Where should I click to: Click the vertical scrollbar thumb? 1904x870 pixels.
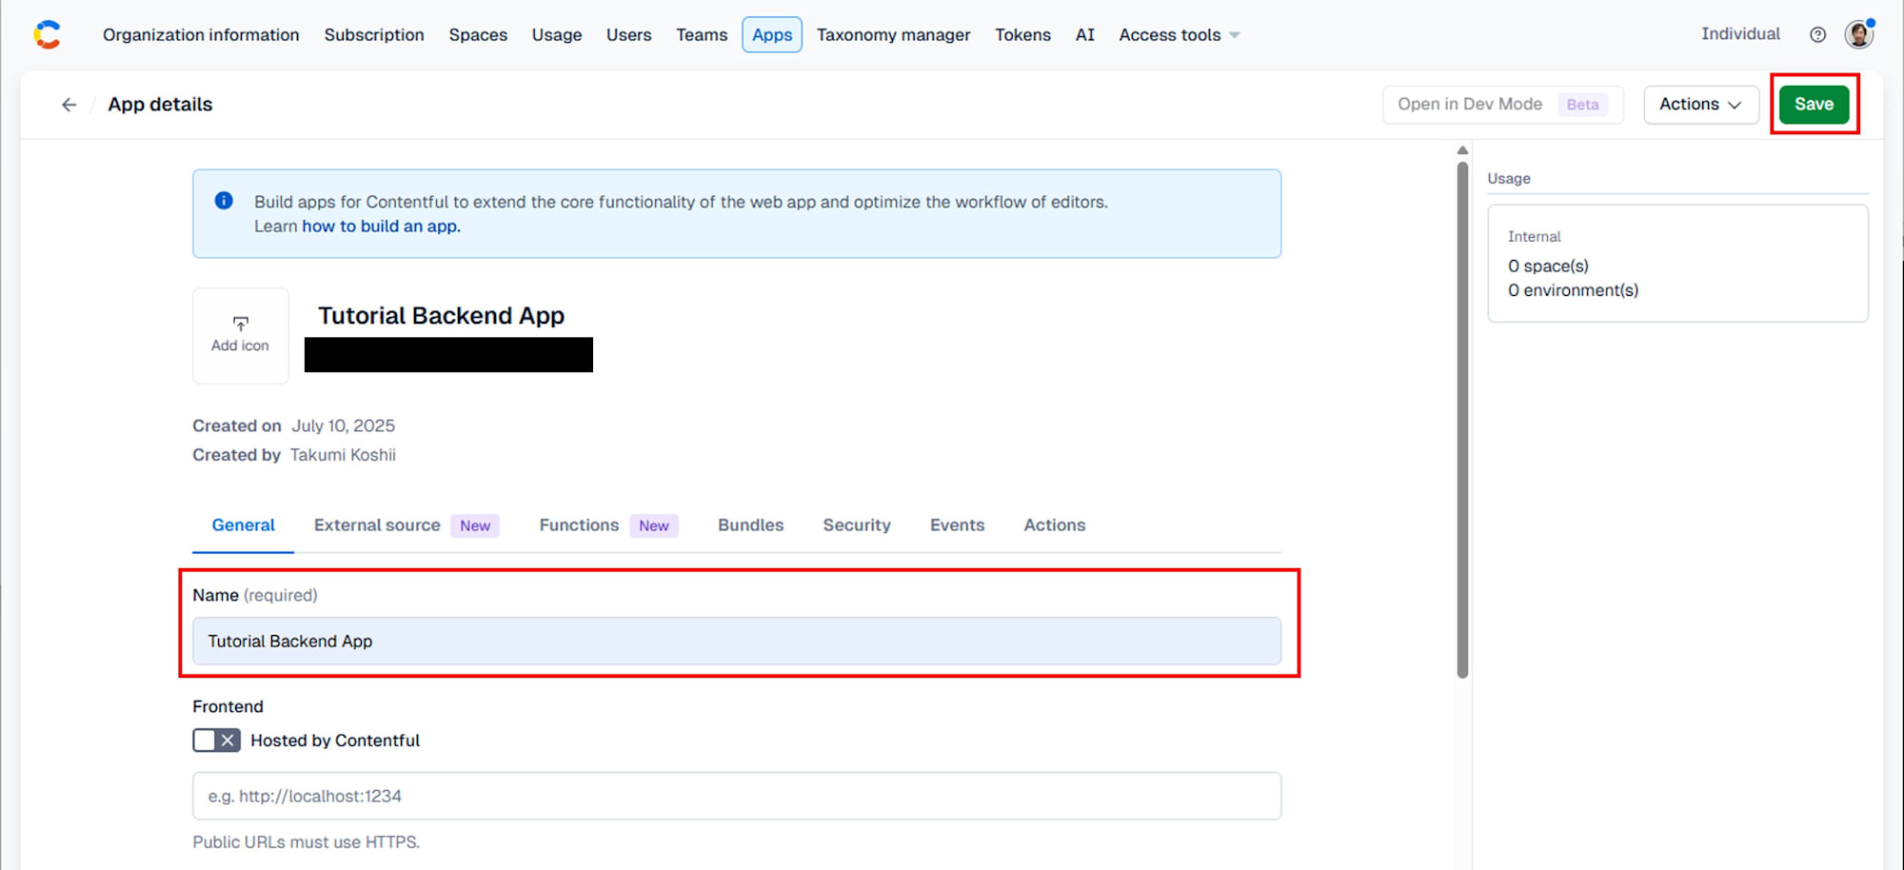(x=1462, y=419)
